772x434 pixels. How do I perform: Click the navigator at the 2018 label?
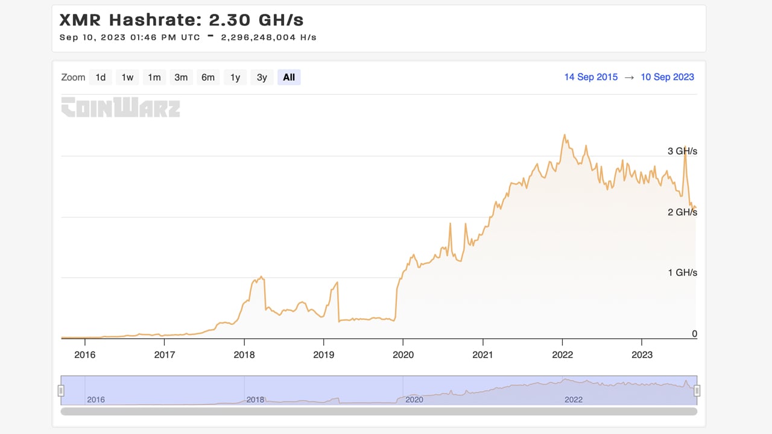coord(255,400)
